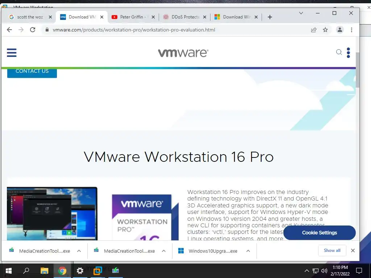This screenshot has height=278, width=371.
Task: Open the VMware blue dots menu
Action: click(348, 52)
